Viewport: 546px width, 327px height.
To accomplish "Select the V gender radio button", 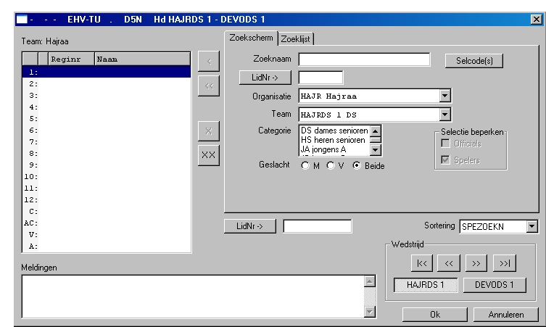I will [x=331, y=166].
